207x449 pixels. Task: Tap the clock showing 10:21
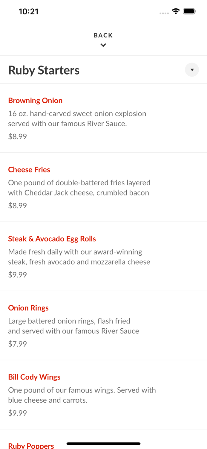point(29,11)
